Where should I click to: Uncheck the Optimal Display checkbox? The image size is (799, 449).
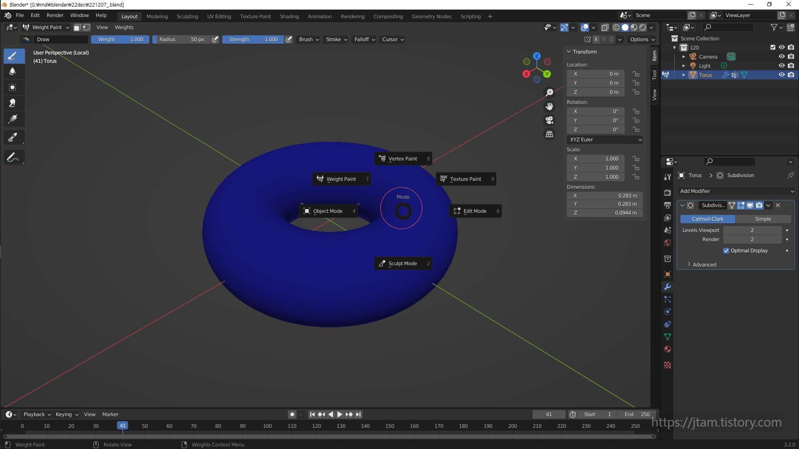726,251
